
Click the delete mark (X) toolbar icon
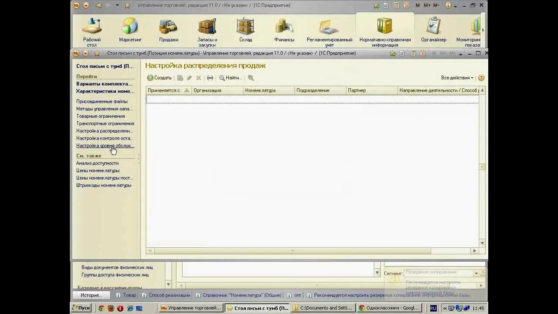click(x=198, y=78)
